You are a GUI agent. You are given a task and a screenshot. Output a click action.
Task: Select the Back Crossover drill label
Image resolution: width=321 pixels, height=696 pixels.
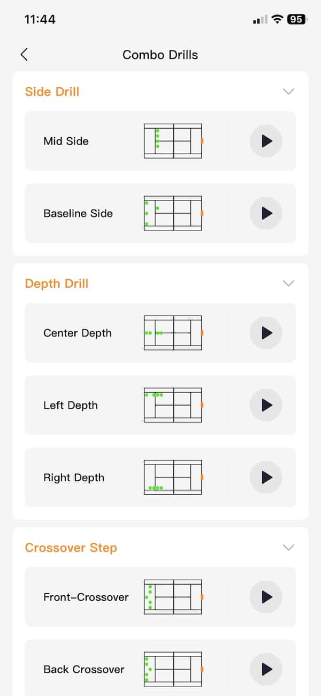point(83,669)
